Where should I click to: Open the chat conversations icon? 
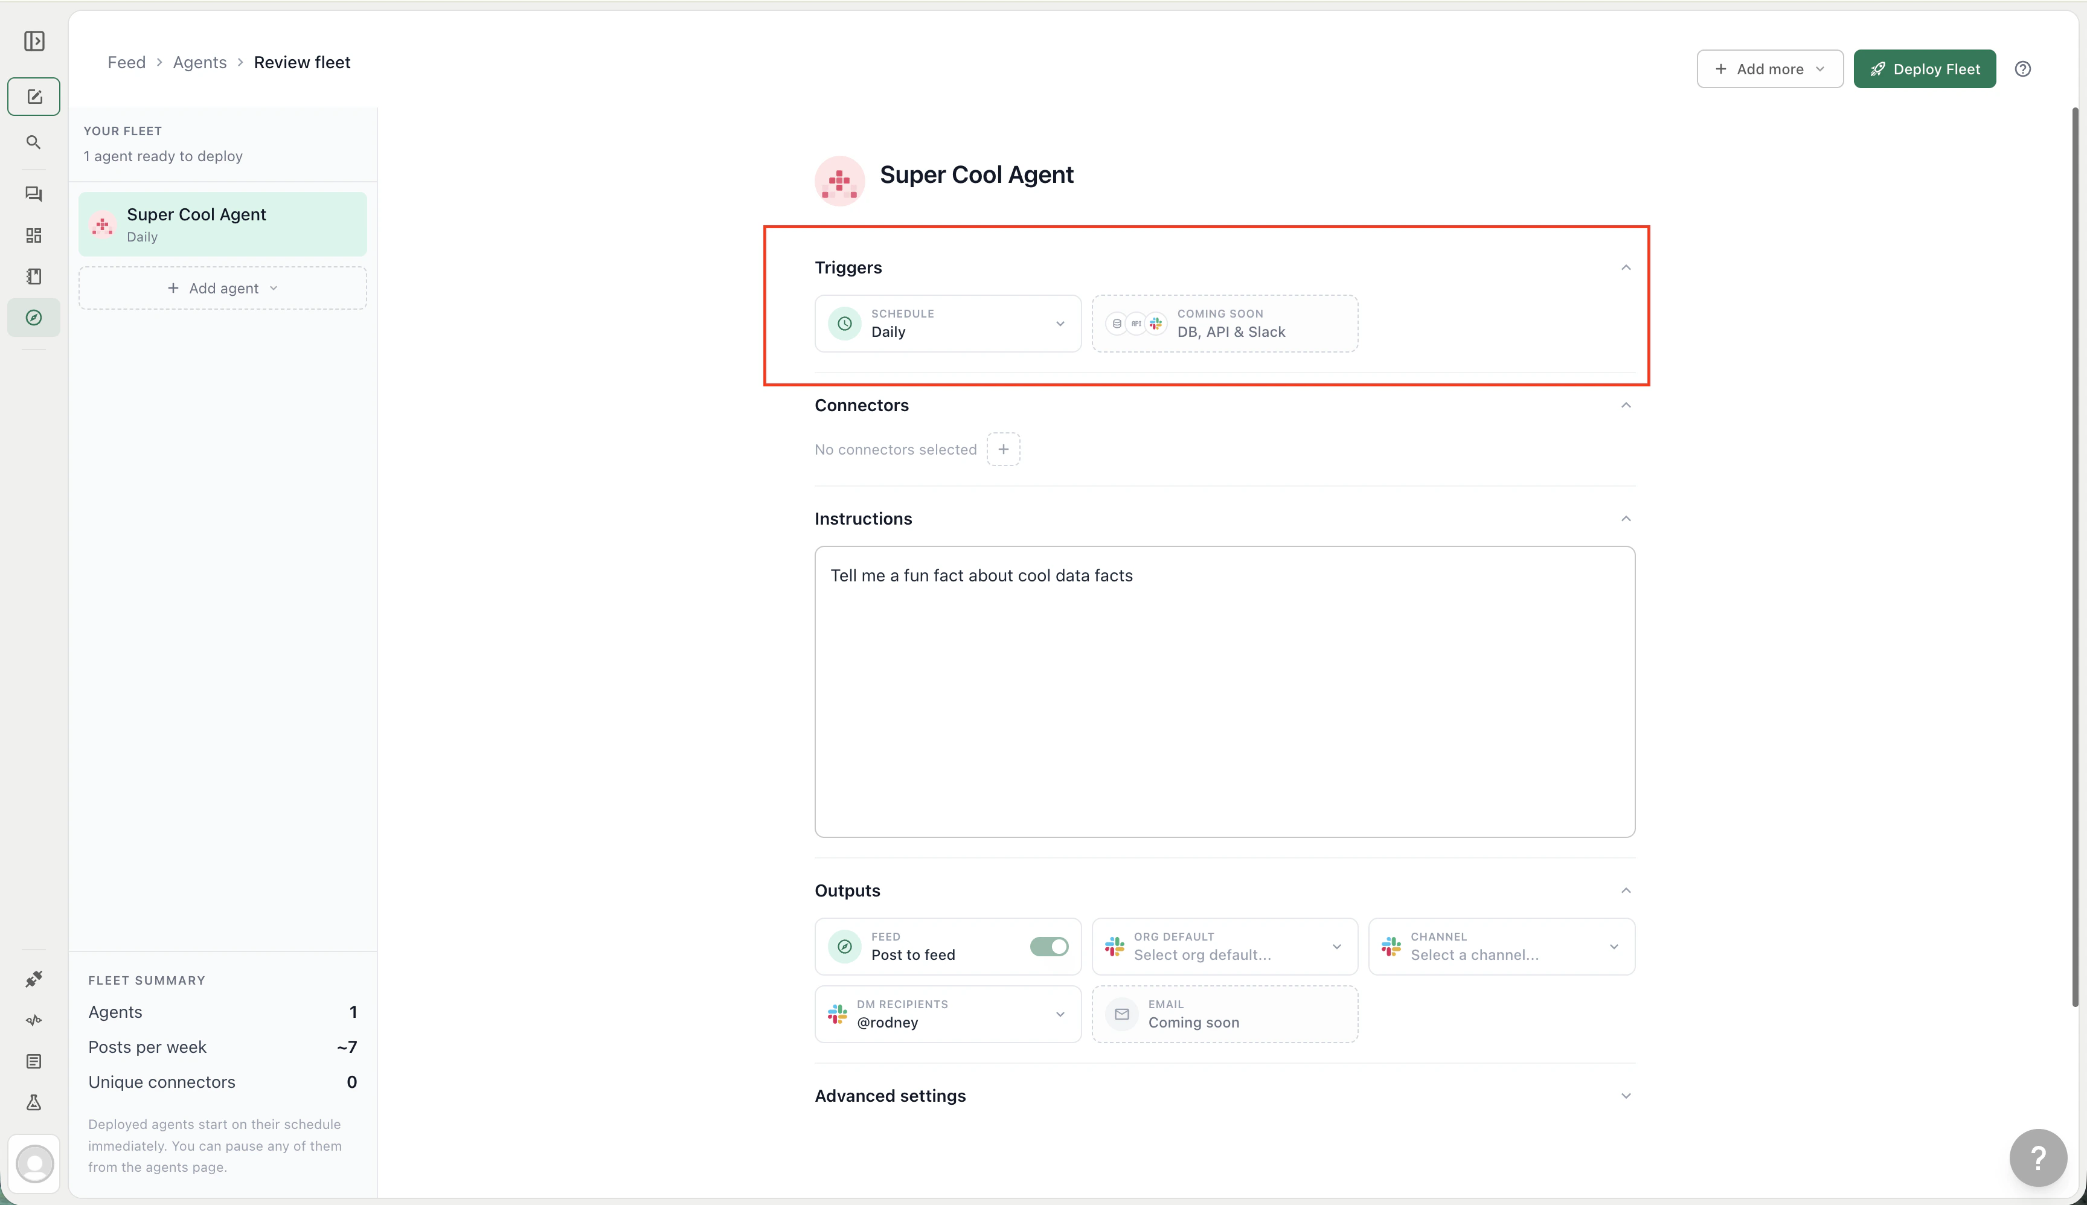(x=34, y=194)
